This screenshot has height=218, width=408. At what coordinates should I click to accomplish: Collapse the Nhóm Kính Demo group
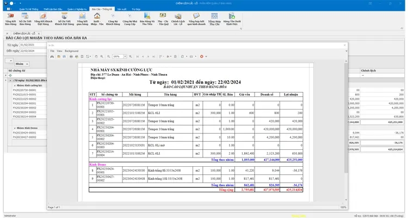pos(14,127)
